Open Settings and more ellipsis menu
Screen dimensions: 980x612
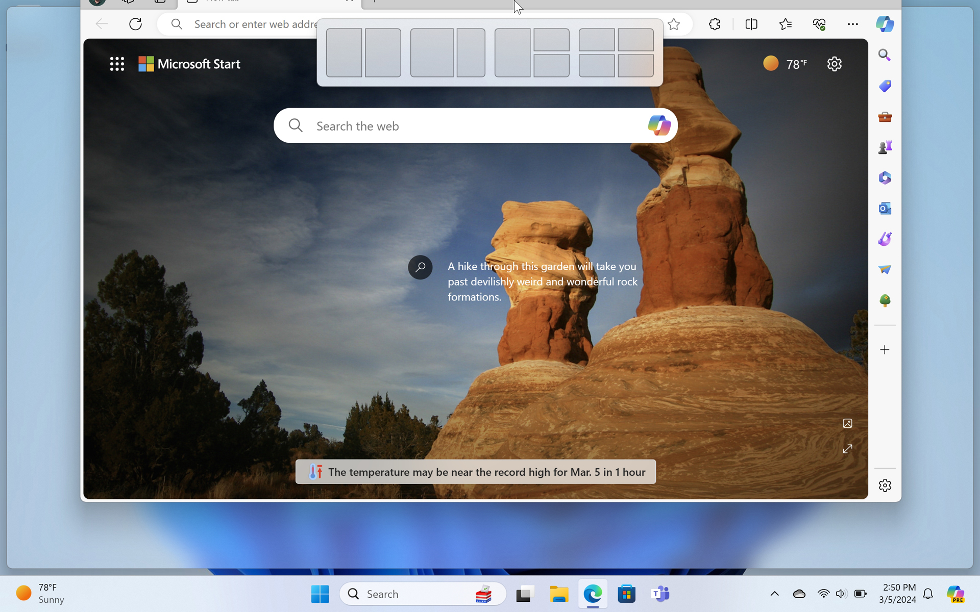coord(852,24)
